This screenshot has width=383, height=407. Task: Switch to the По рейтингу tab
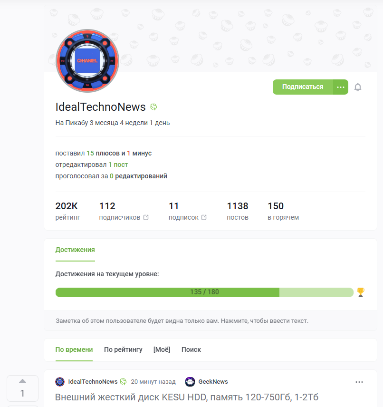click(x=123, y=349)
